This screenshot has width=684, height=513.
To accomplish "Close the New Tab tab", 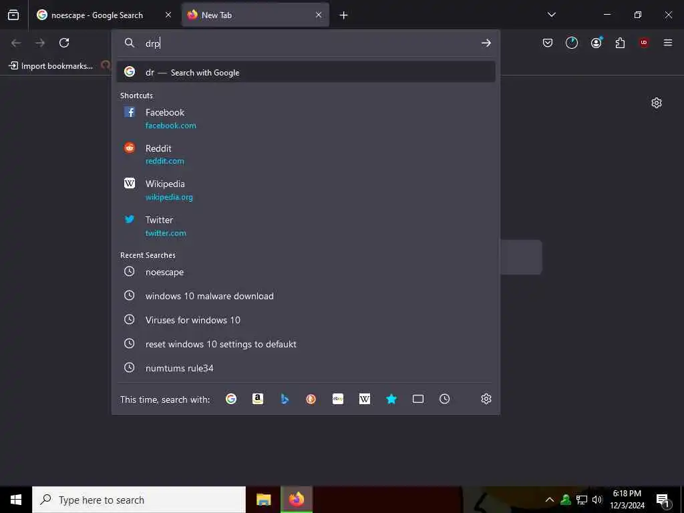I will click(319, 15).
